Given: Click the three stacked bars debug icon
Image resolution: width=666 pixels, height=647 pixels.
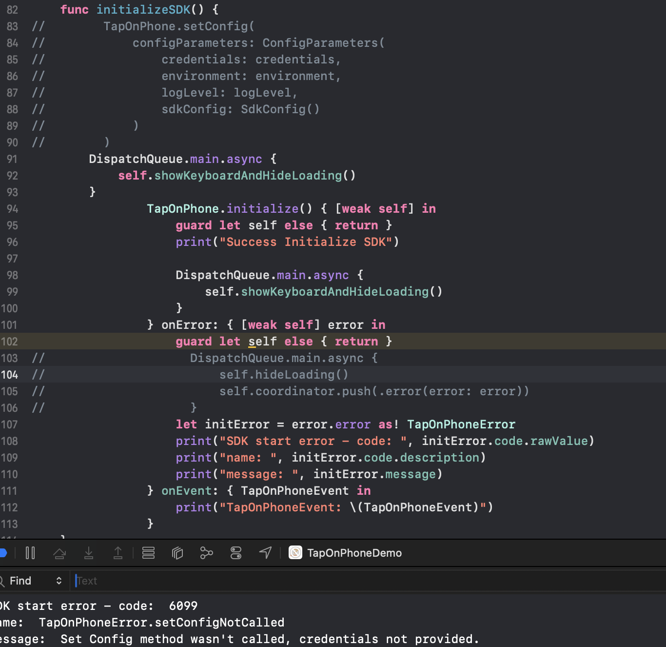Looking at the screenshot, I should [148, 553].
